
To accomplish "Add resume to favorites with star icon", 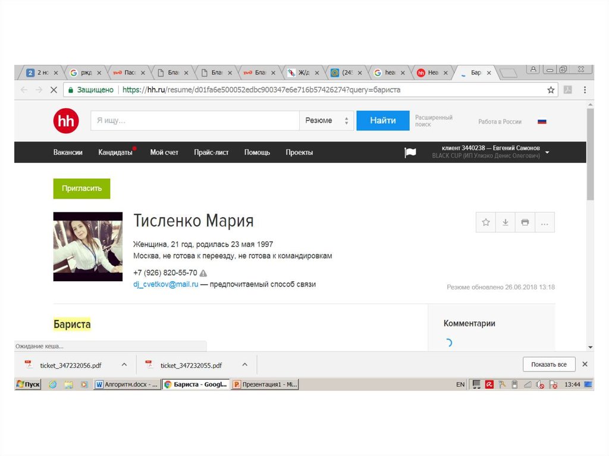I will (x=486, y=222).
